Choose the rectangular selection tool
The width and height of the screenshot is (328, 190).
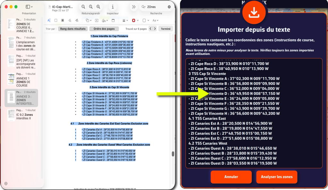tap(56, 20)
